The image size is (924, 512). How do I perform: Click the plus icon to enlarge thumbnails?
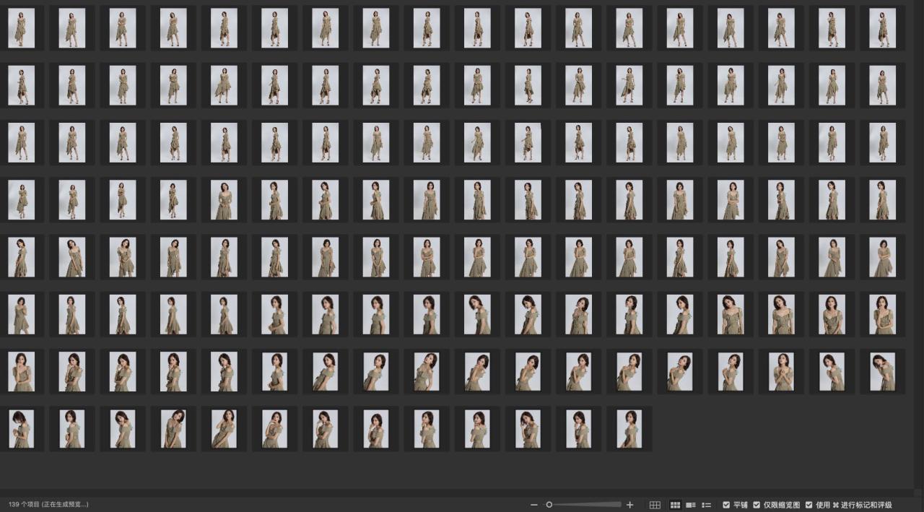pyautogui.click(x=629, y=505)
